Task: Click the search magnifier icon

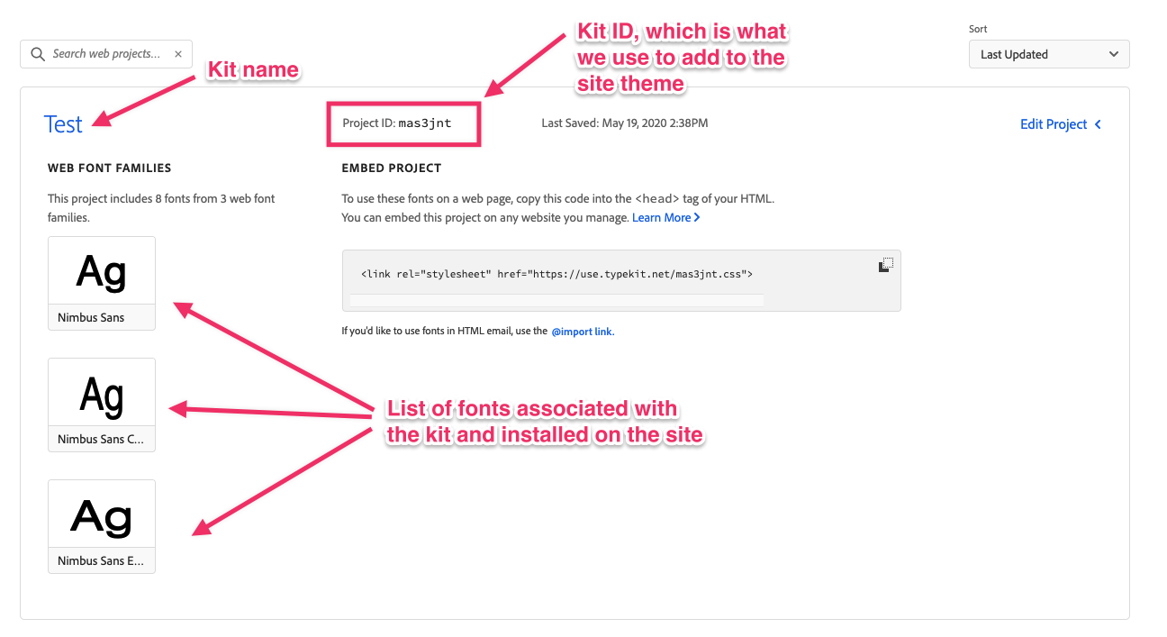Action: pos(38,54)
